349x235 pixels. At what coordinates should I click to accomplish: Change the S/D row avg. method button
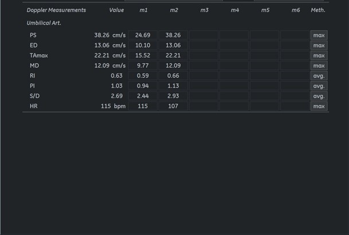319,96
